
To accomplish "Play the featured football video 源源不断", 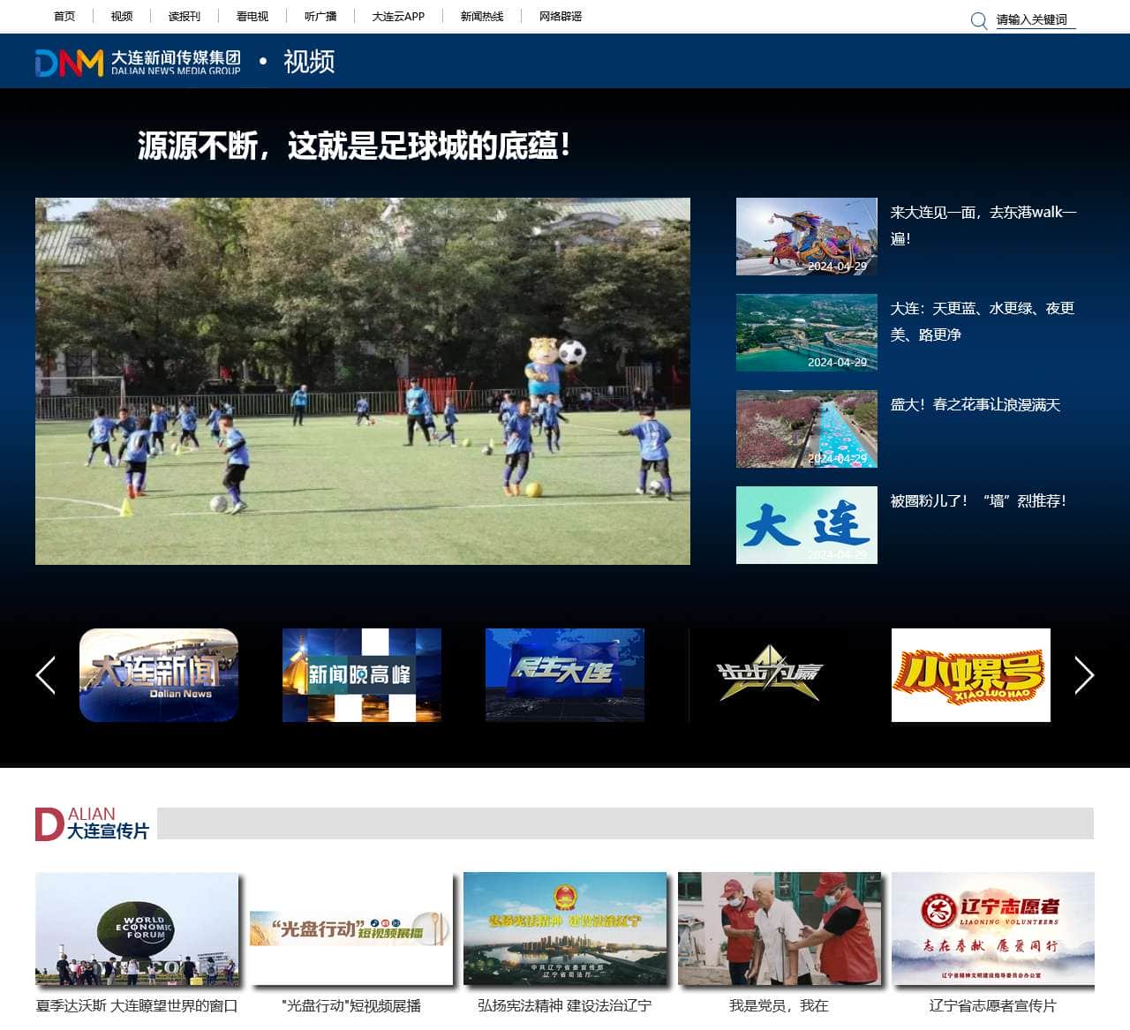I will 363,380.
